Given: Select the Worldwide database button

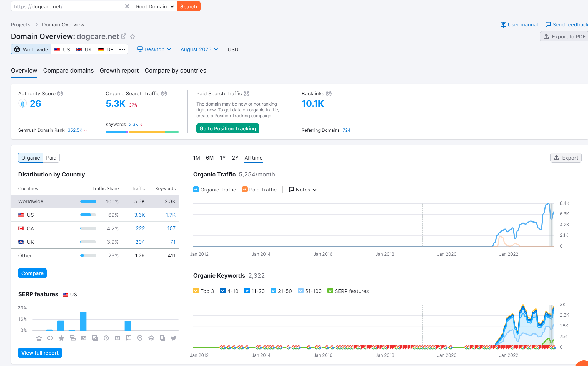Looking at the screenshot, I should click(x=31, y=49).
